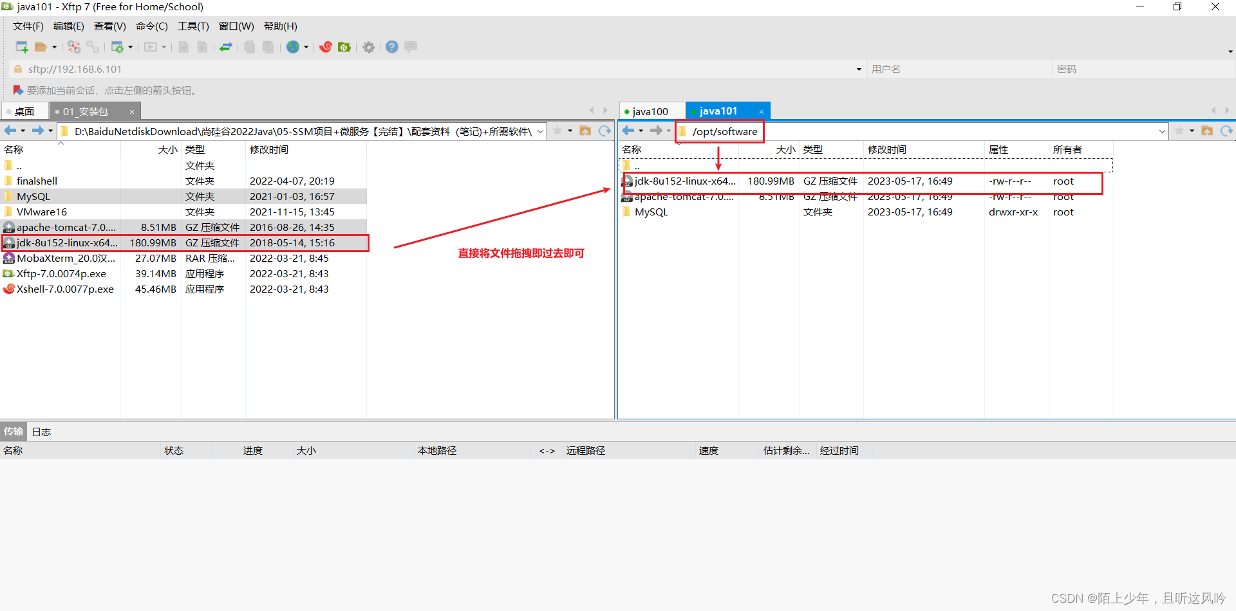Select local apache-tomcat-7.0 archive file
Image resolution: width=1236 pixels, height=611 pixels.
click(x=183, y=227)
